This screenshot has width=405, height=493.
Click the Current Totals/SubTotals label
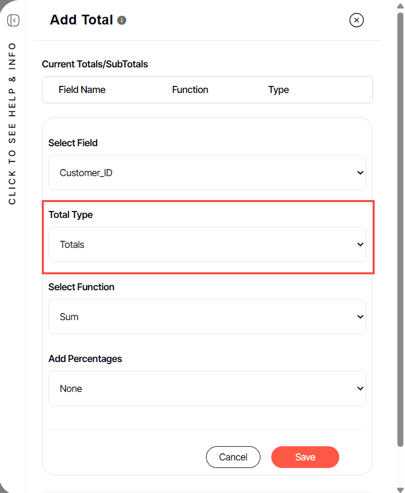[95, 64]
